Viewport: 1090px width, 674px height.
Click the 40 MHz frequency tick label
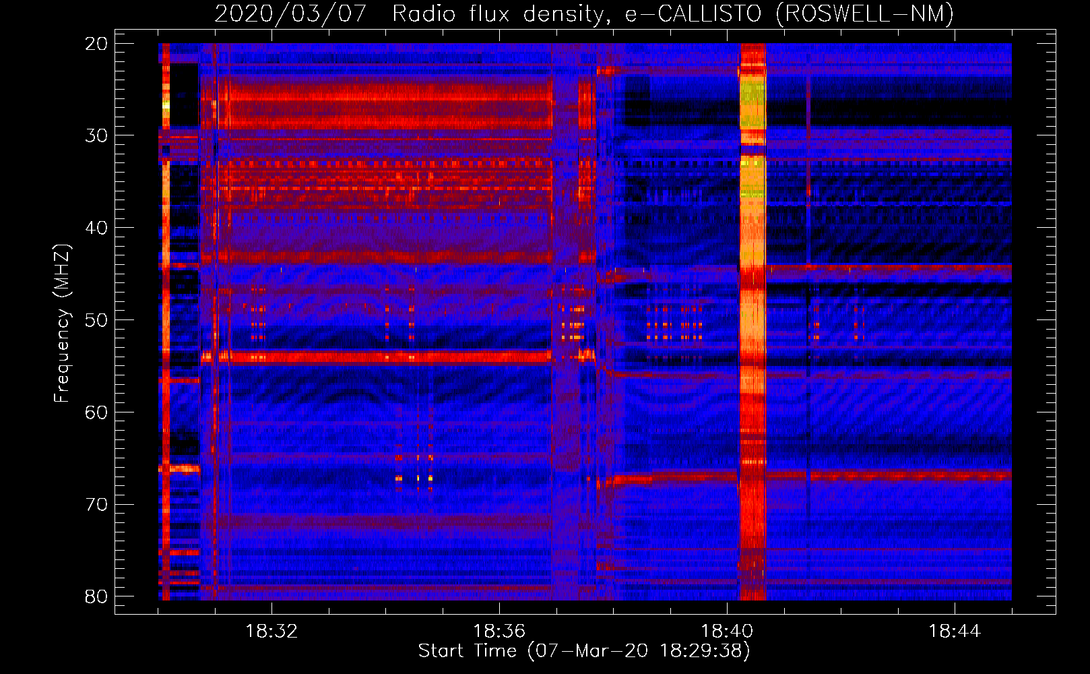click(96, 228)
